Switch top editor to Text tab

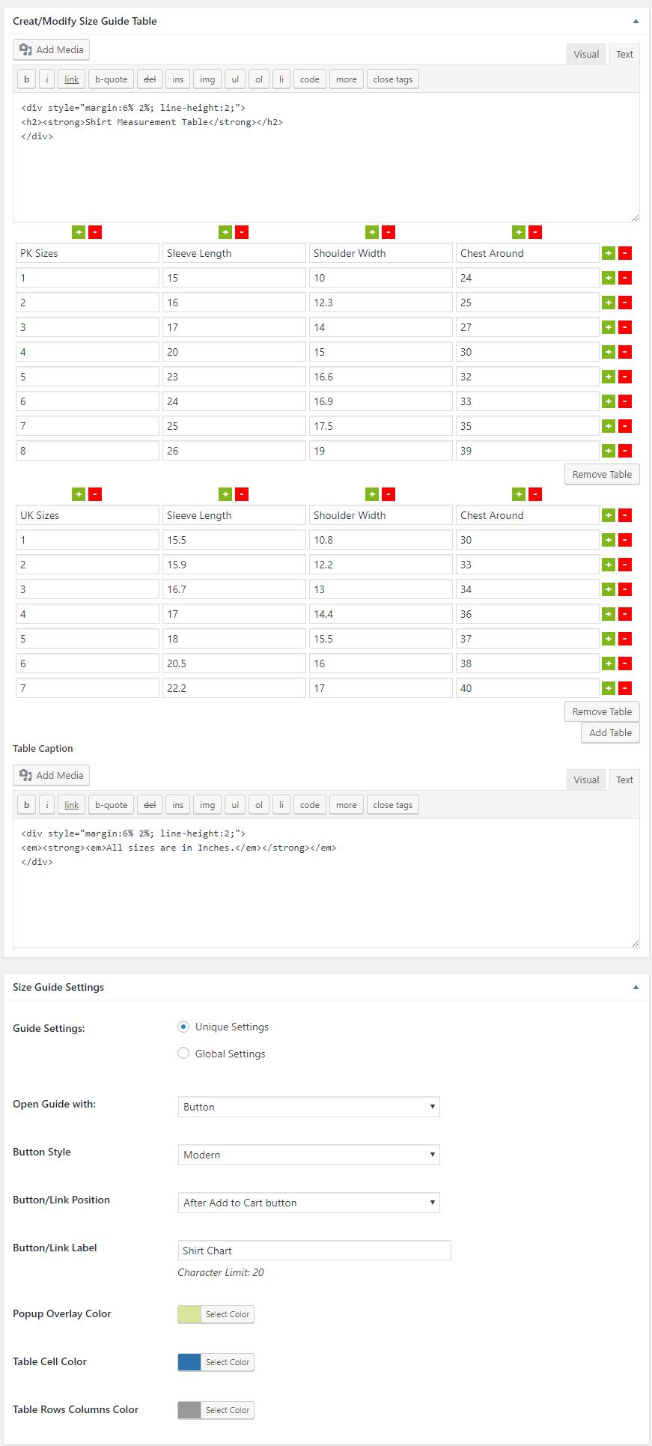(x=624, y=54)
